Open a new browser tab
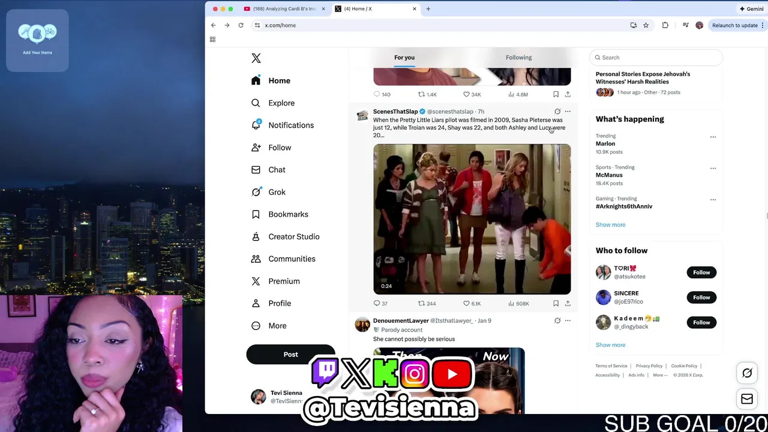Screen dimensions: 768x432 coord(428,9)
